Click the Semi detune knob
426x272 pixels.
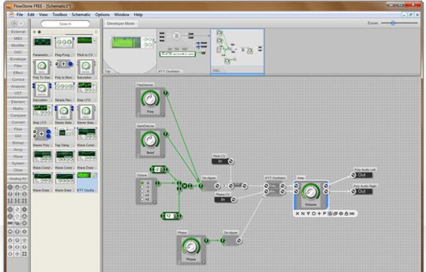tap(150, 140)
